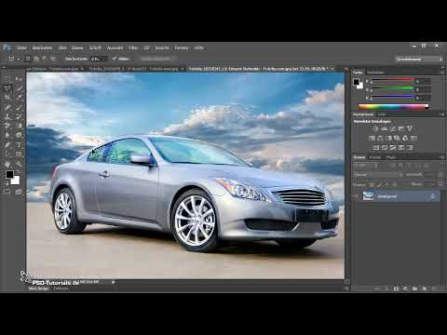
Task: Add a Levels adjustment layer
Action: (385, 128)
